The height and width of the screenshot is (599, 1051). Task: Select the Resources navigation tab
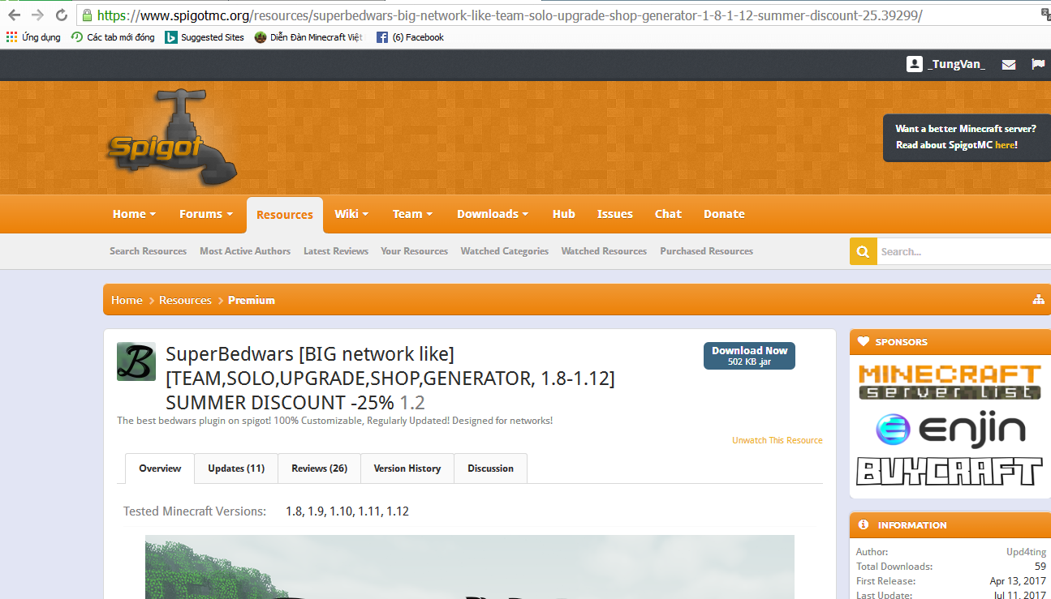coord(285,215)
